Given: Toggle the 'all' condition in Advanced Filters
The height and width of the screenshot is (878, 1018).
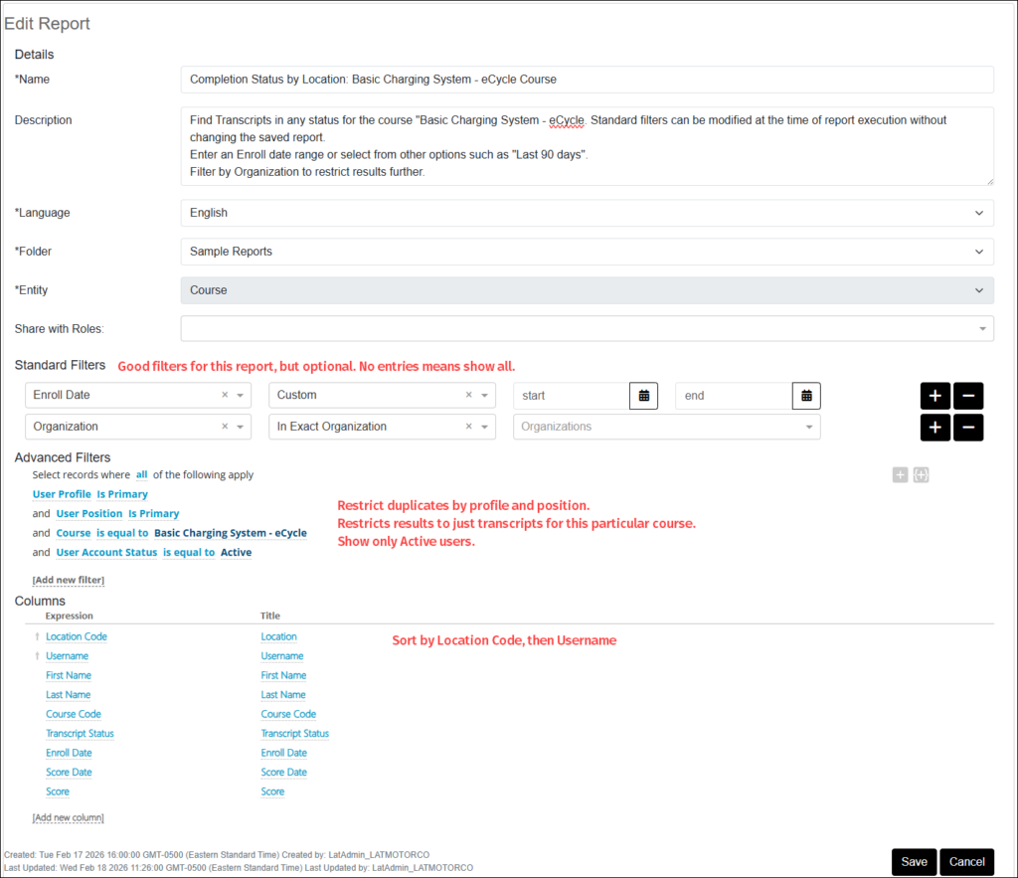Looking at the screenshot, I should (x=142, y=475).
